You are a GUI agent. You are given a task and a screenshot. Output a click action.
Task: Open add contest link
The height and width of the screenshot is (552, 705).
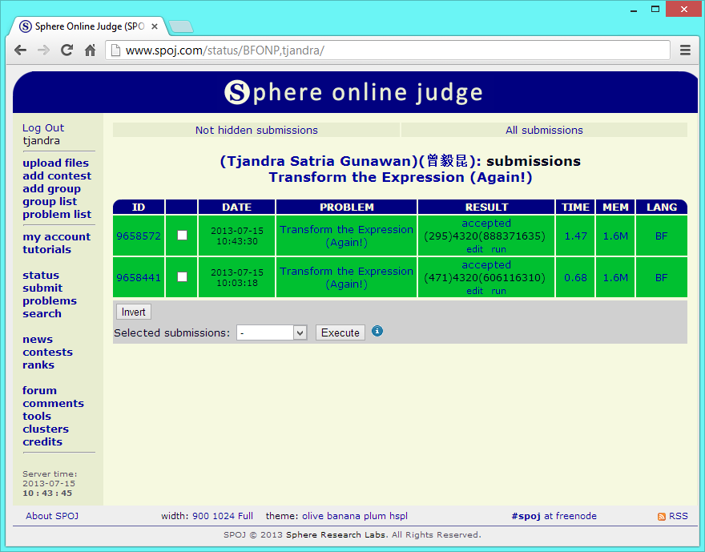click(57, 175)
